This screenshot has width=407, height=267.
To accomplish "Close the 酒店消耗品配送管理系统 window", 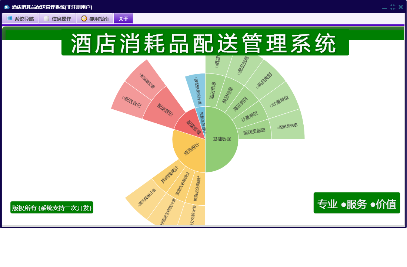I will pos(401,7).
